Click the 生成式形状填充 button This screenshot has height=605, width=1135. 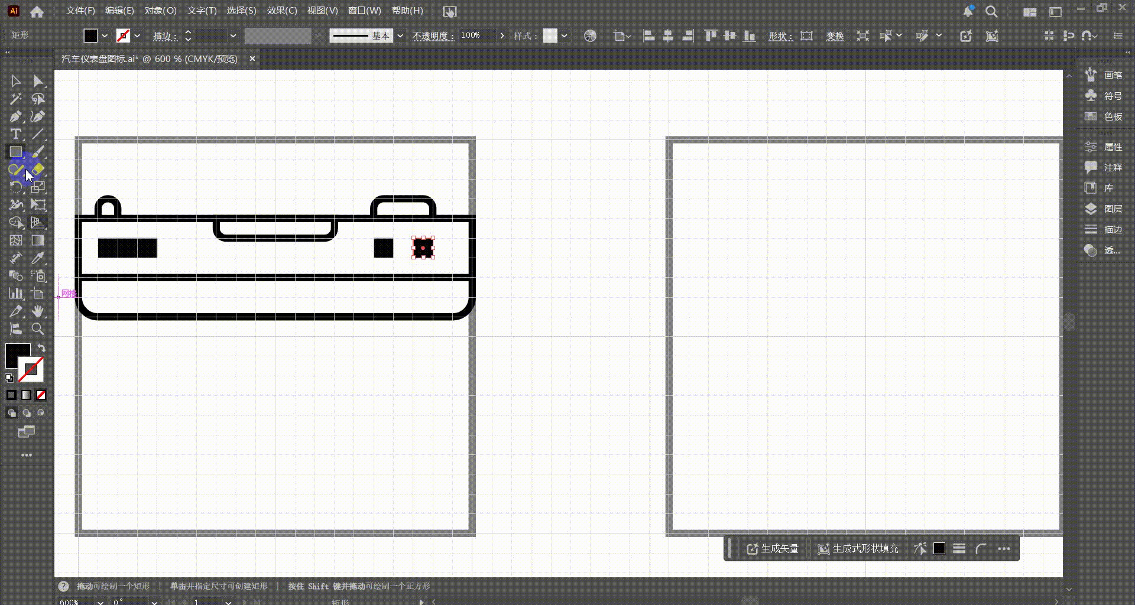[x=858, y=549]
